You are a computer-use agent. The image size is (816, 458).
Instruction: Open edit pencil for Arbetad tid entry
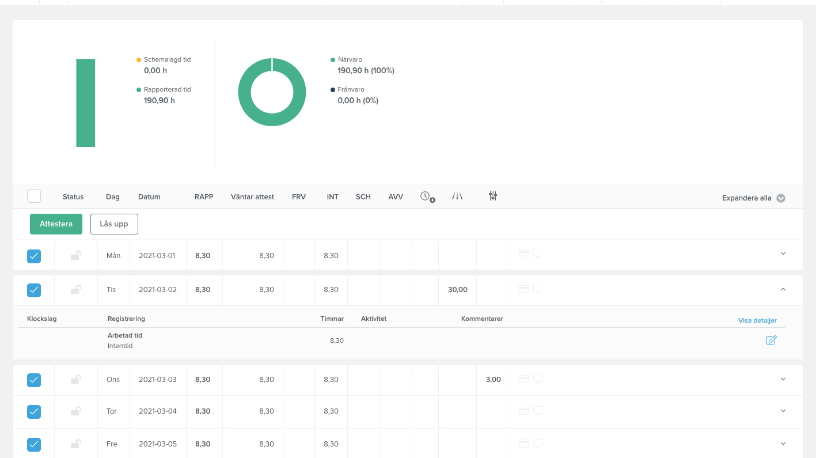771,340
